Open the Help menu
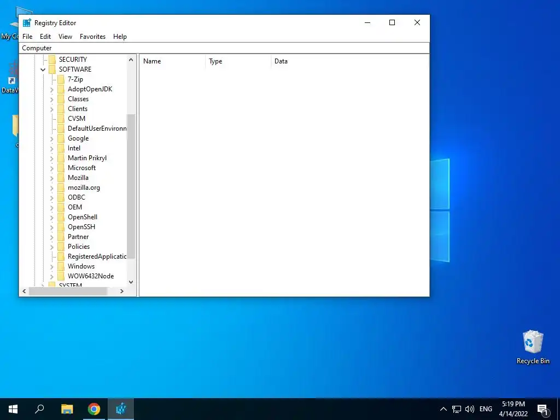The height and width of the screenshot is (420, 560). [x=120, y=37]
